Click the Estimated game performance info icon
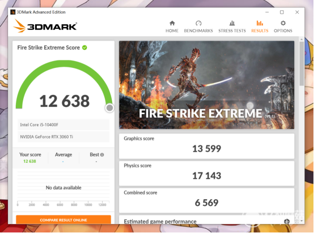Viewport: 314px width, 233px height. [x=287, y=222]
